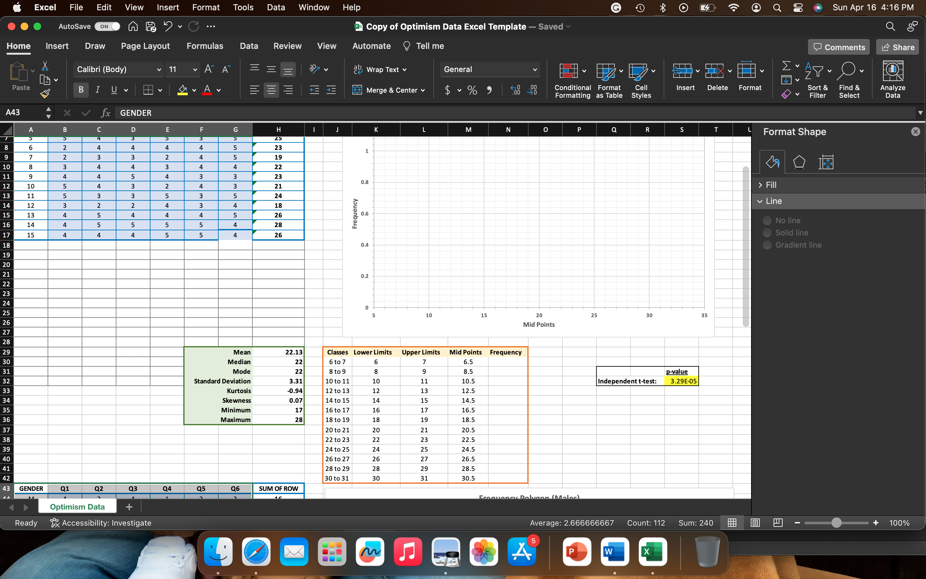Open the Data menu in menu bar

click(276, 7)
